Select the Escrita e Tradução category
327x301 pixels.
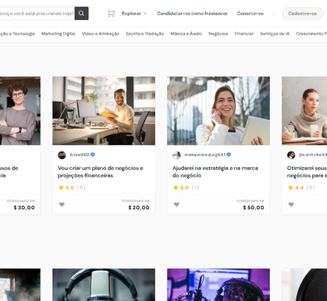tap(145, 34)
